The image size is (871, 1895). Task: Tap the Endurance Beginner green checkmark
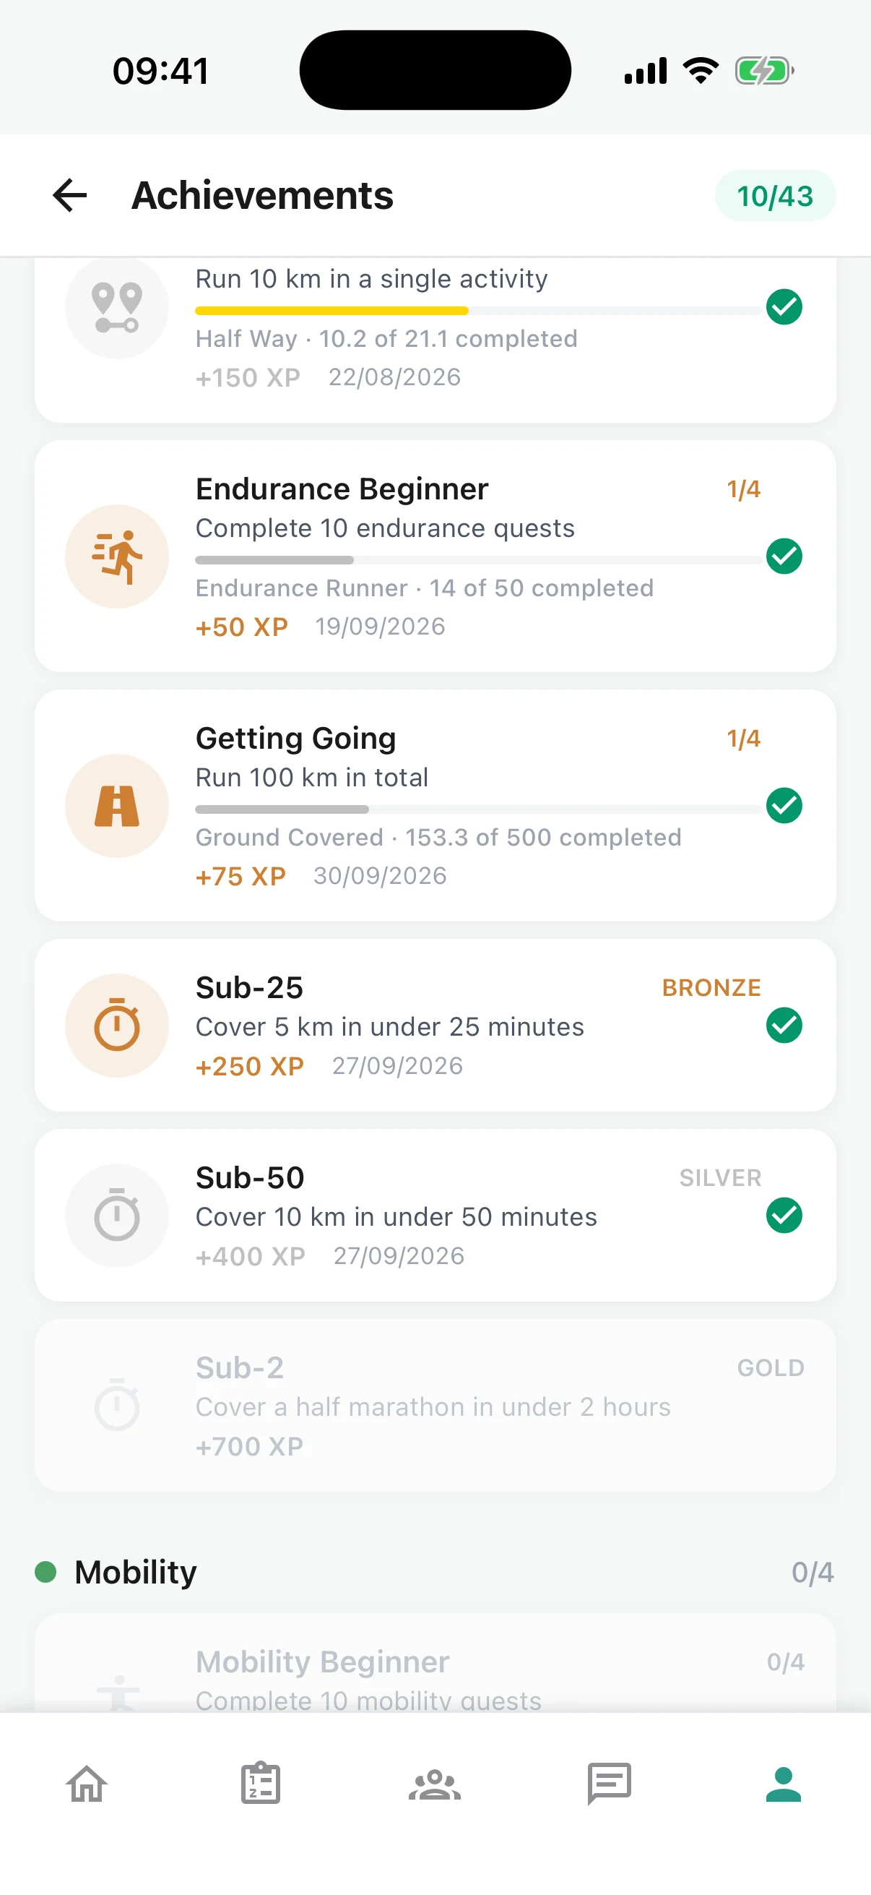[784, 557]
